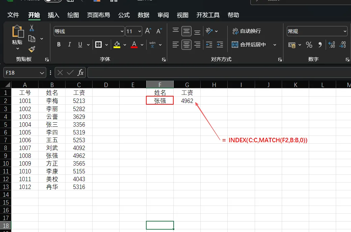Screen dimensions: 351x232
Task: Open the font name 等线 dropdown
Action: coord(122,31)
